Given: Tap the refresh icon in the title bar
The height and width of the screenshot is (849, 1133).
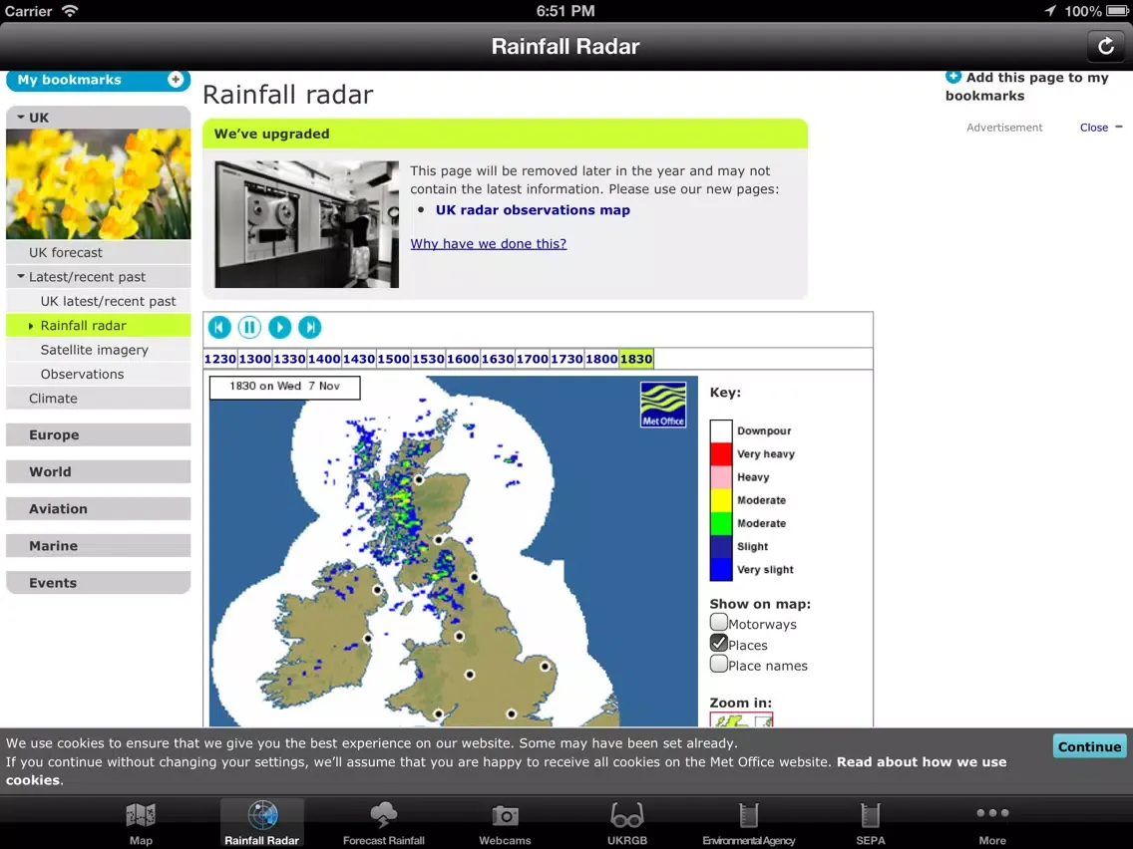Looking at the screenshot, I should click(1105, 46).
